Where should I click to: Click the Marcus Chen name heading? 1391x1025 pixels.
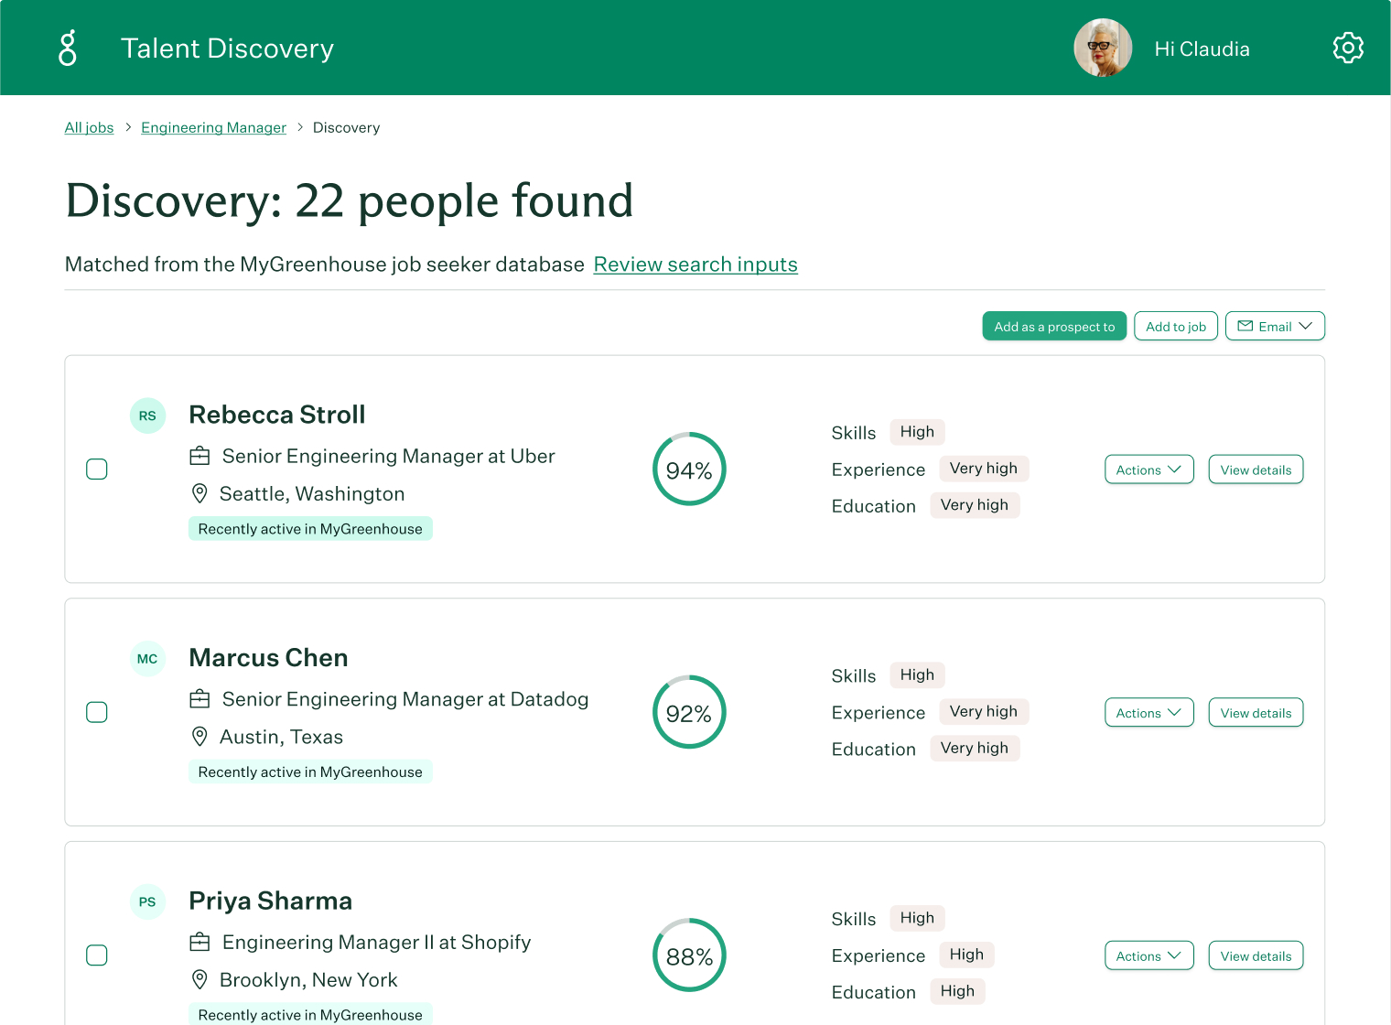click(268, 658)
